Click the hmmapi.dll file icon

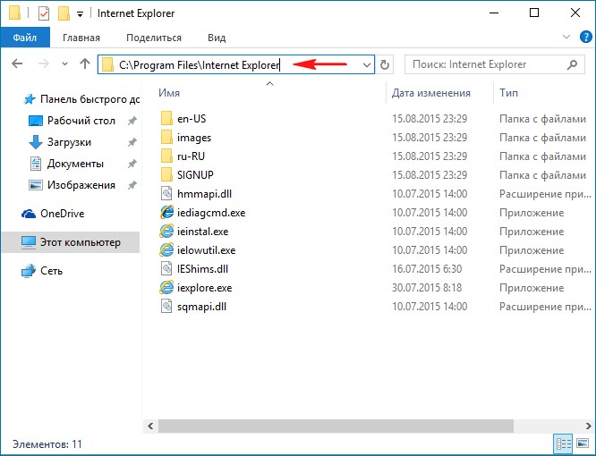166,194
